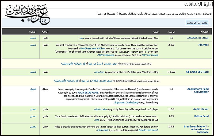Open author link سوار in first plugin row
Image resolution: width=214 pixels, height=136 pixels.
(x=82, y=38)
